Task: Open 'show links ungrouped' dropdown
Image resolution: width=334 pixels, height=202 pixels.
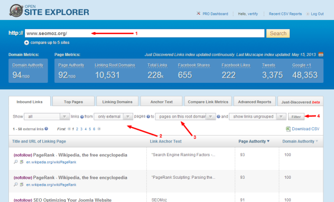Action: [257, 117]
